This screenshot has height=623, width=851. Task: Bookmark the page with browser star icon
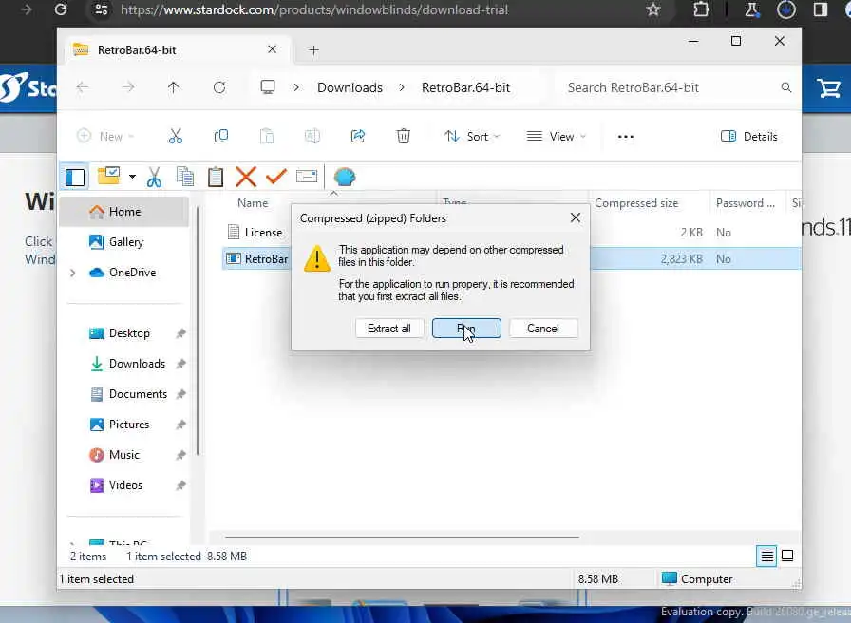click(x=653, y=9)
